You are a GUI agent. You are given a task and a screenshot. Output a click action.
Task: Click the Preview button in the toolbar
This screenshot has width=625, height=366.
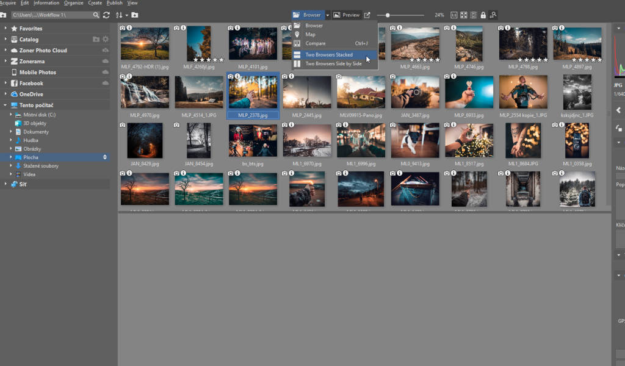point(347,15)
